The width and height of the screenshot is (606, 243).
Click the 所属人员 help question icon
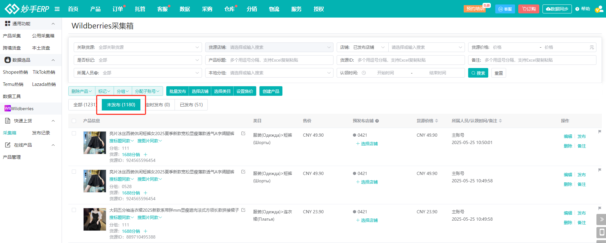(x=96, y=73)
